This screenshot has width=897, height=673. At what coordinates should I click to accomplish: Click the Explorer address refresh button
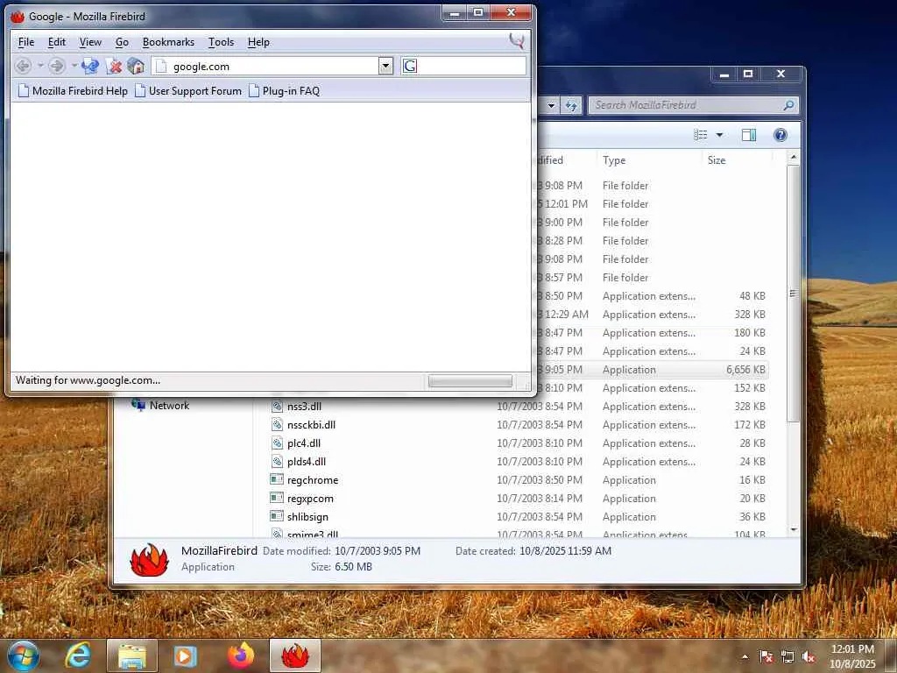click(571, 105)
